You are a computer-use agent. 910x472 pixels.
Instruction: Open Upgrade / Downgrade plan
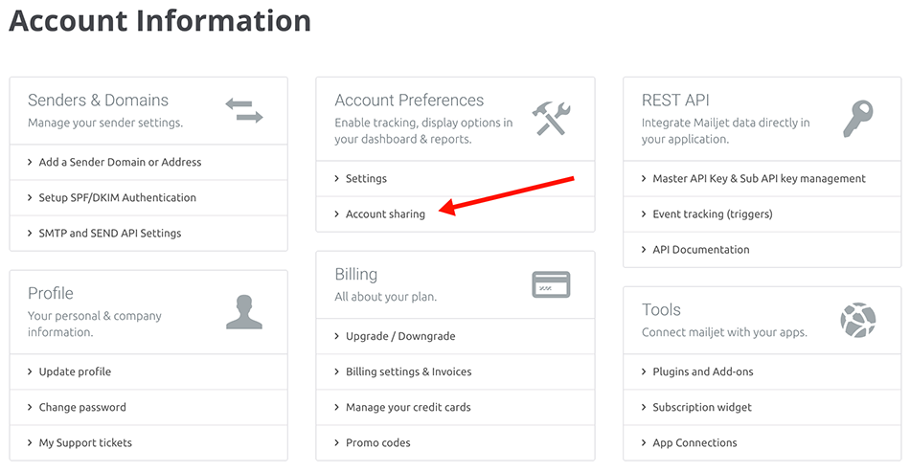click(x=456, y=336)
